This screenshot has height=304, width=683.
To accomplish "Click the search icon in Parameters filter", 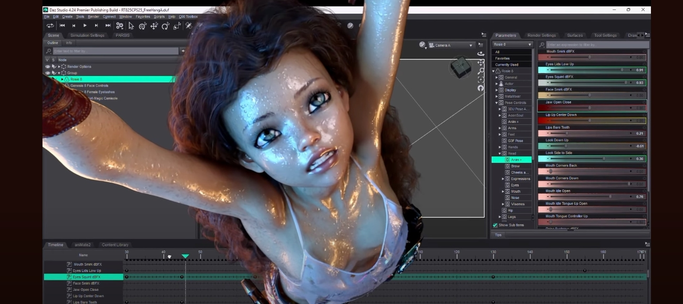I will 541,45.
